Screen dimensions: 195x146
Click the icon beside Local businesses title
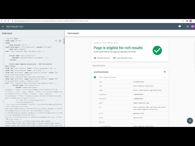[x=165, y=72]
